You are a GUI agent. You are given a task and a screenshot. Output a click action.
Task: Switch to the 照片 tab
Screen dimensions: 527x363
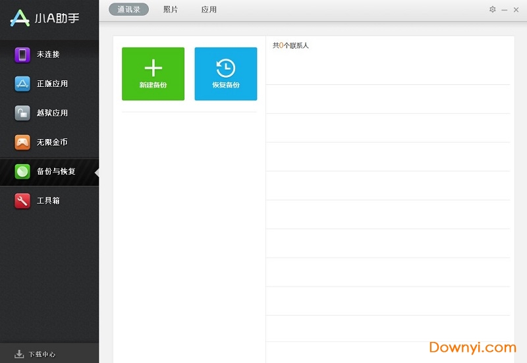[171, 9]
